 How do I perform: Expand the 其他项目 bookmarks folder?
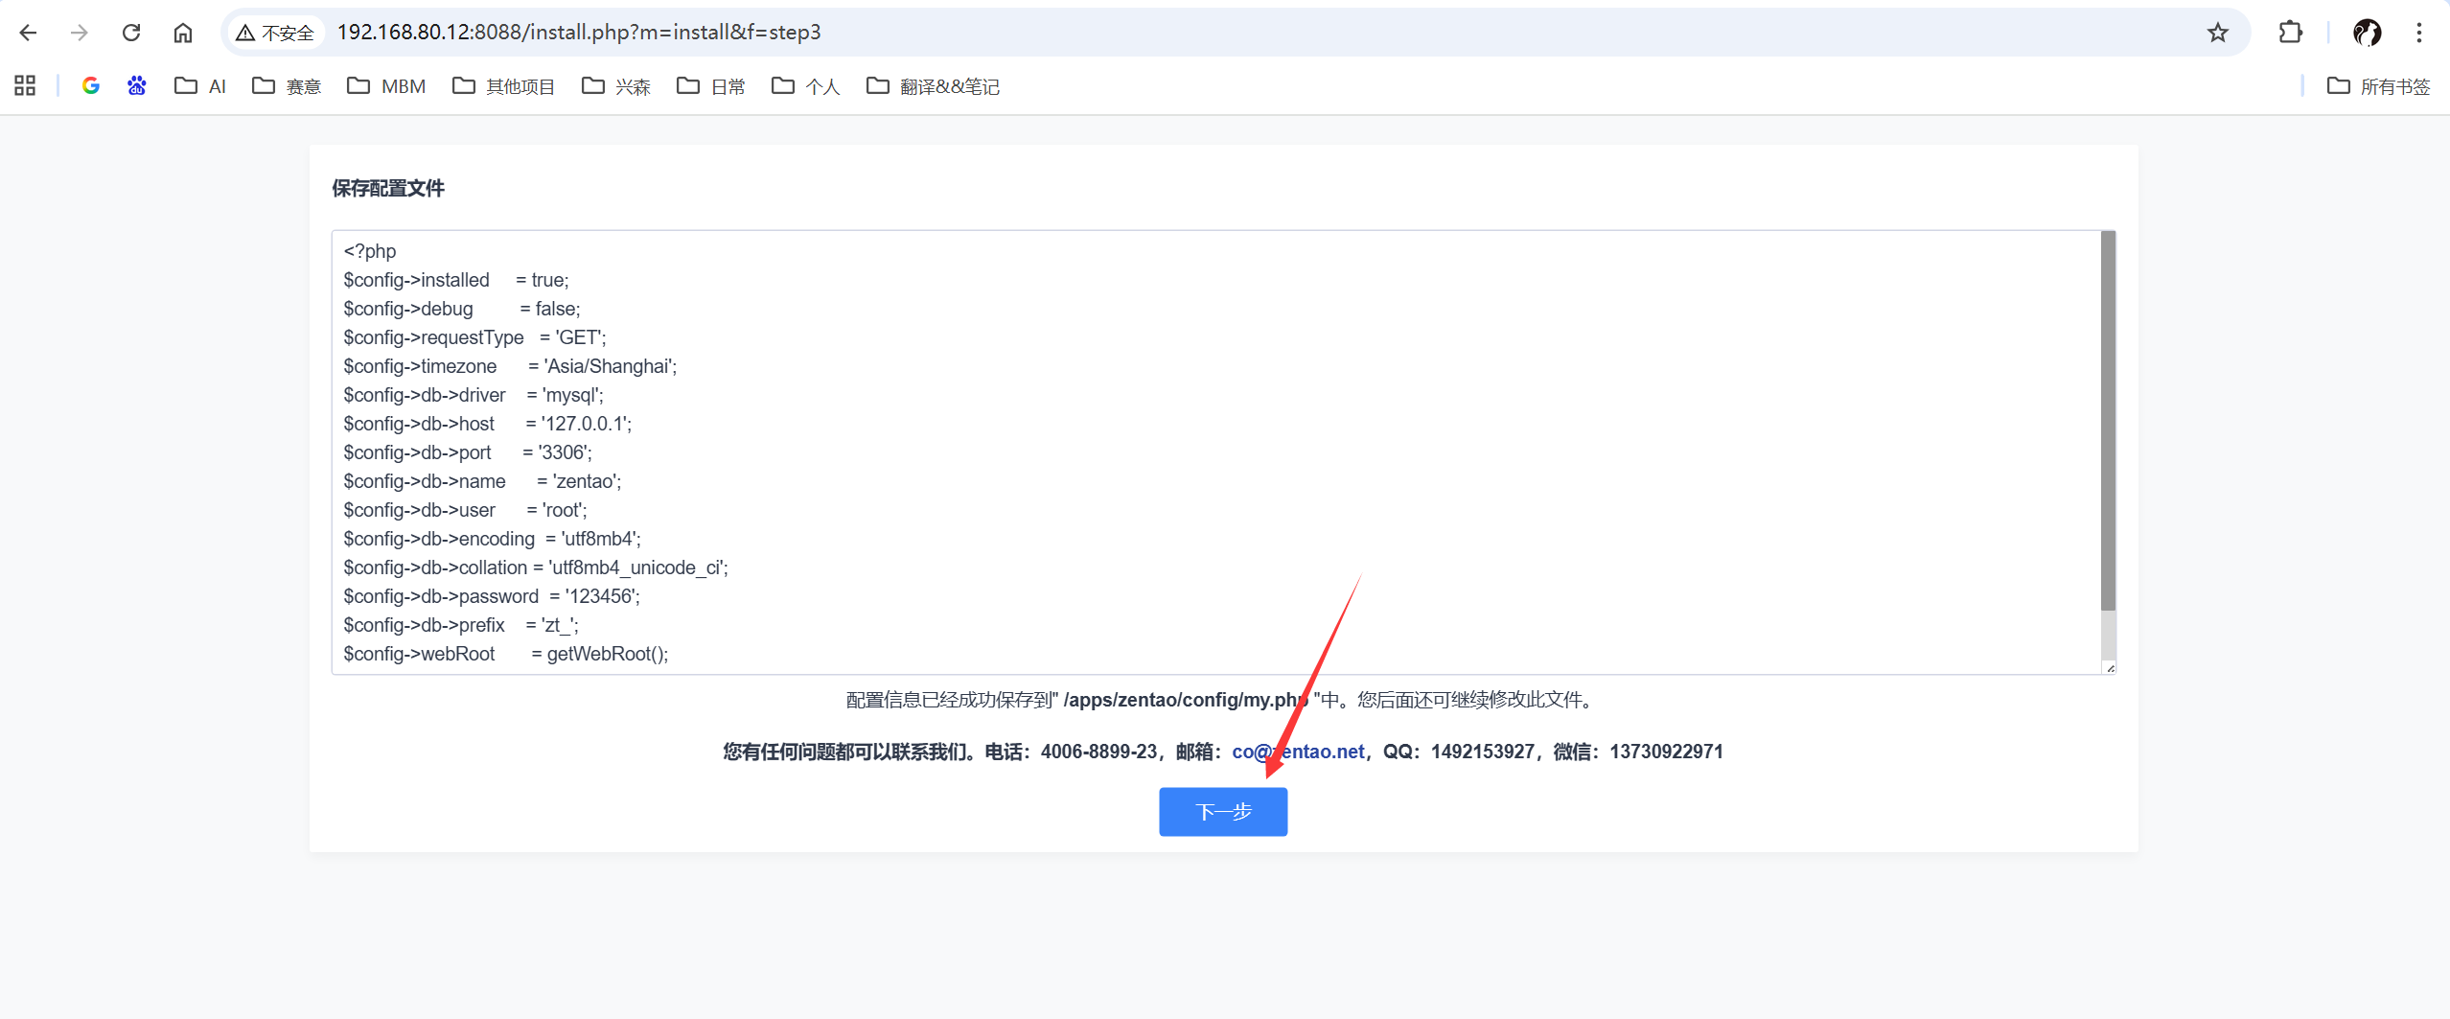503,86
